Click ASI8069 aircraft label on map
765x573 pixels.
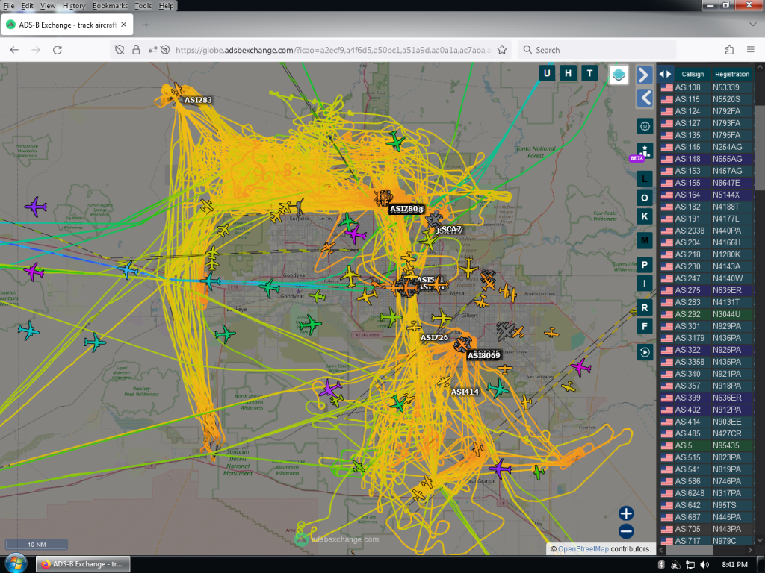(483, 355)
